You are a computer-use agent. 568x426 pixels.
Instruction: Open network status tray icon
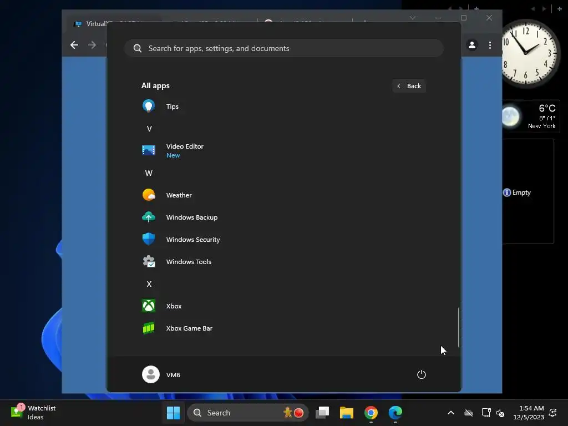coord(485,412)
